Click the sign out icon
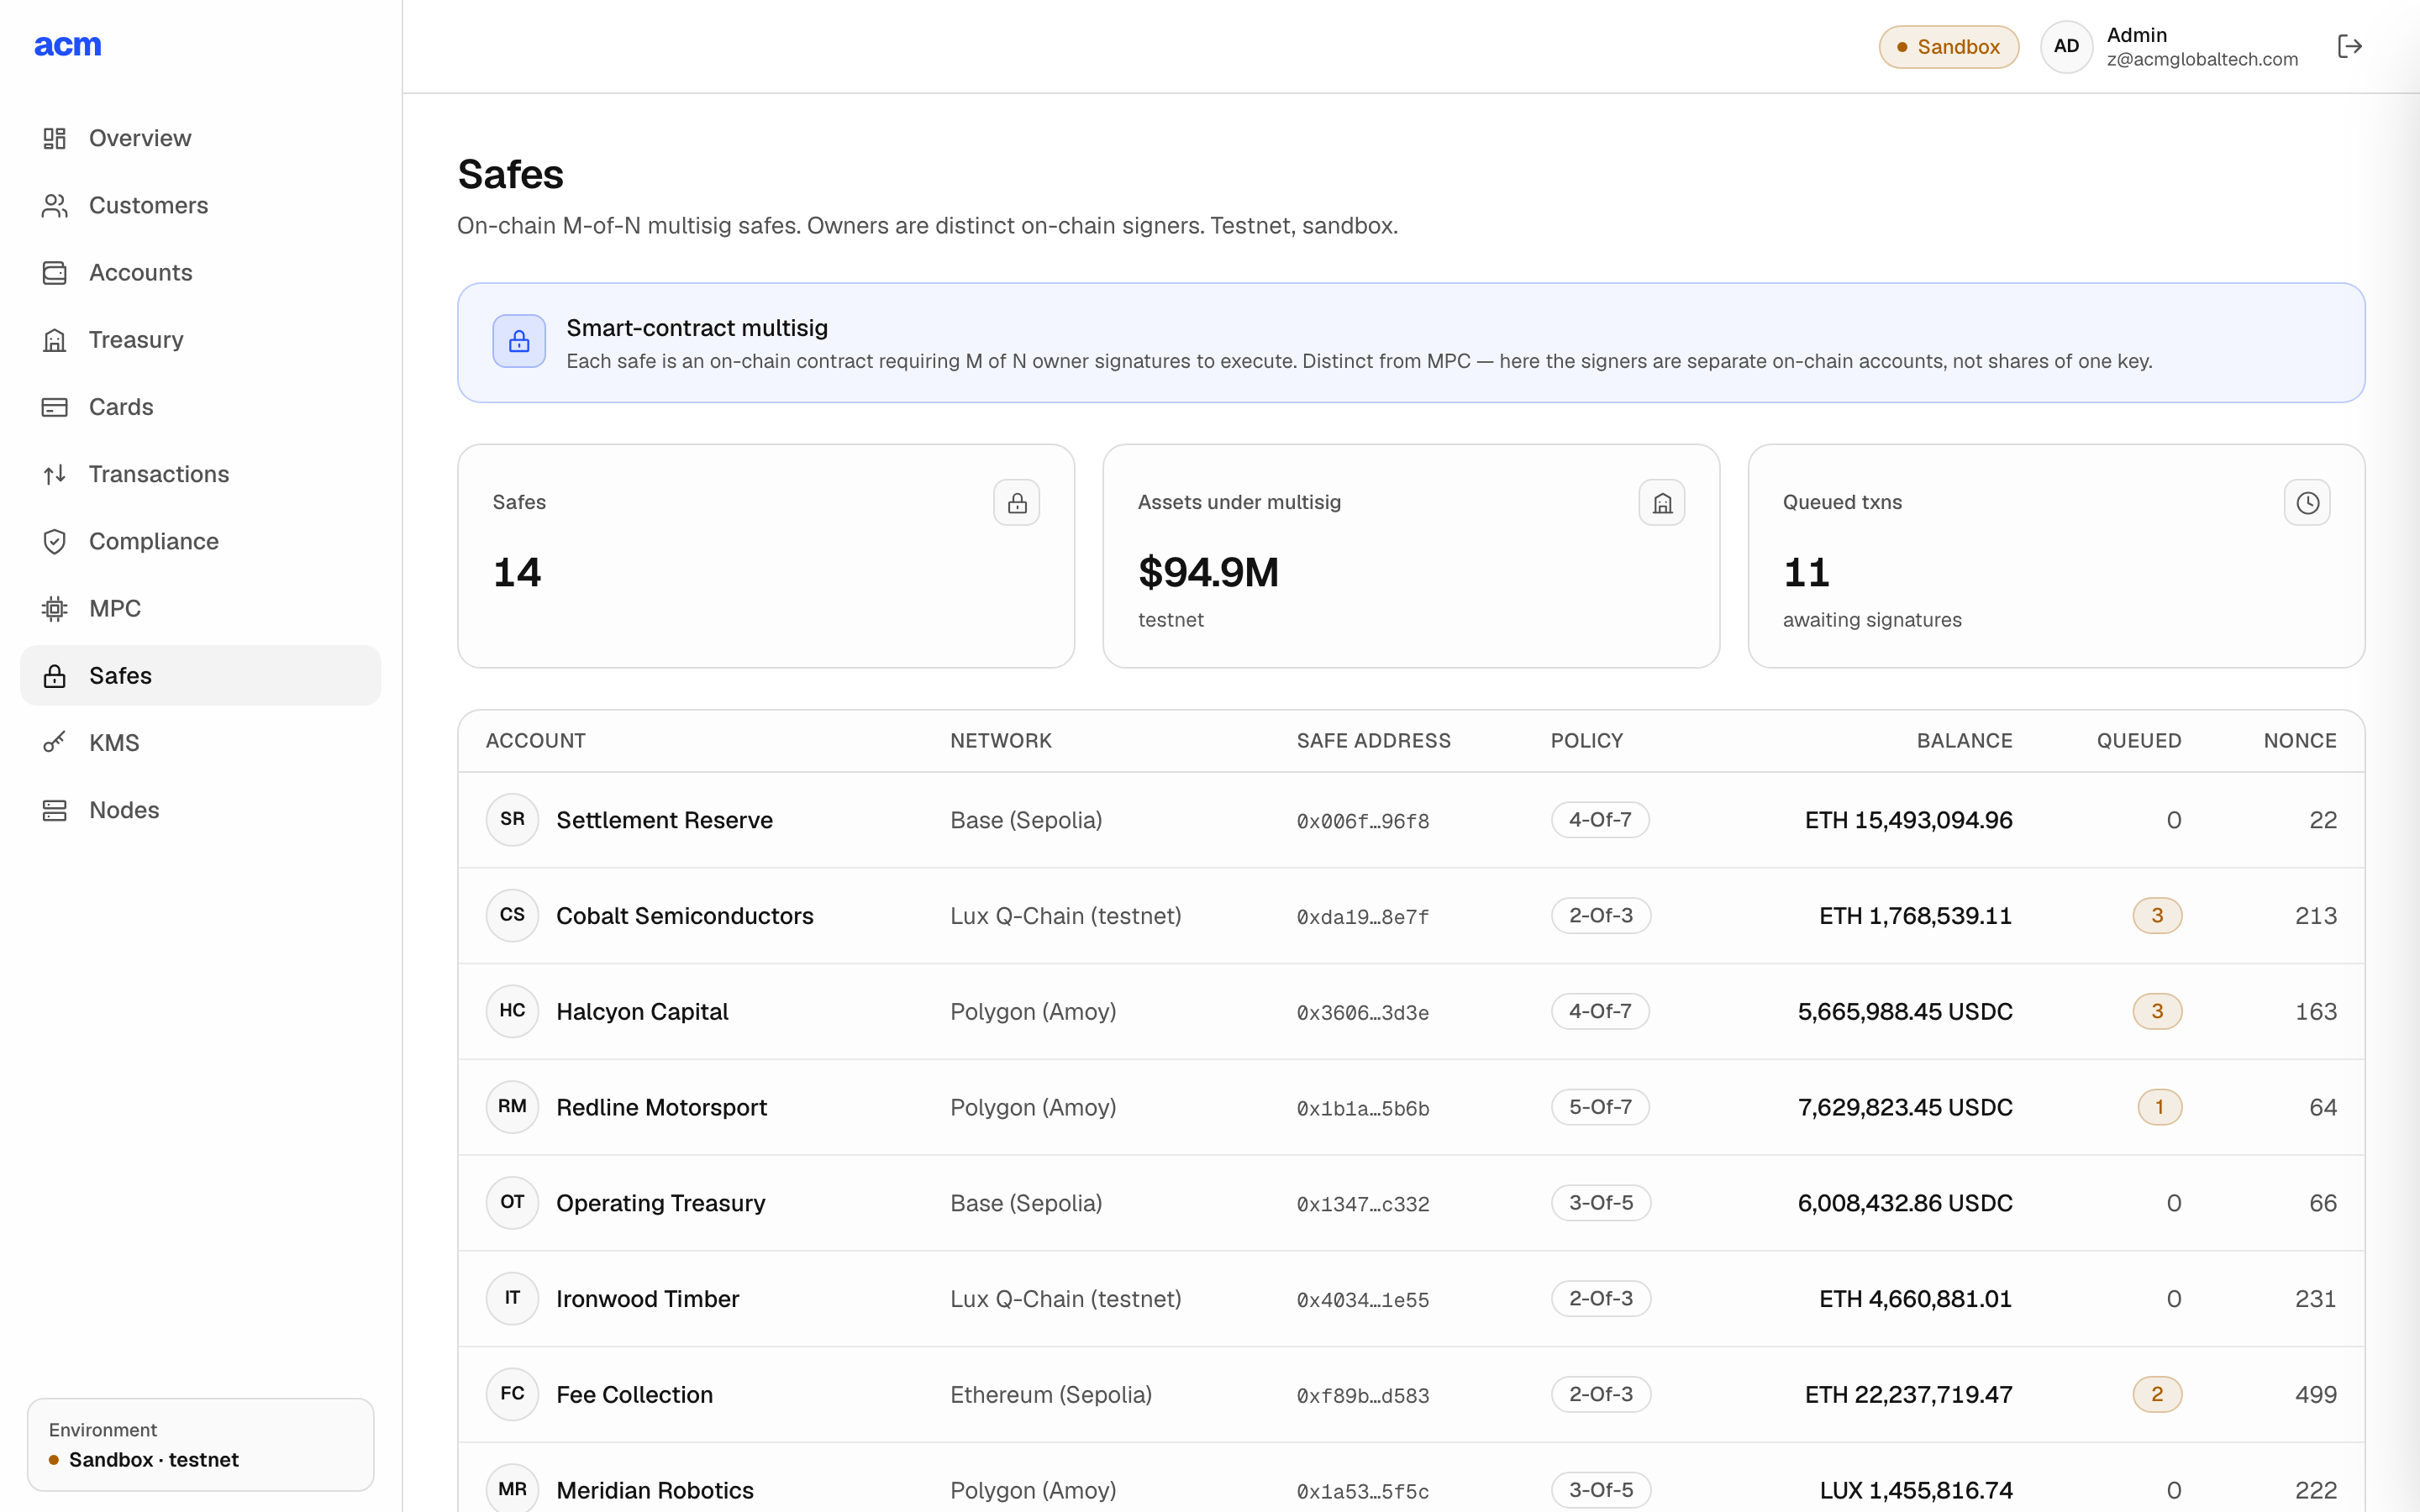The width and height of the screenshot is (2420, 1512). click(x=2350, y=46)
